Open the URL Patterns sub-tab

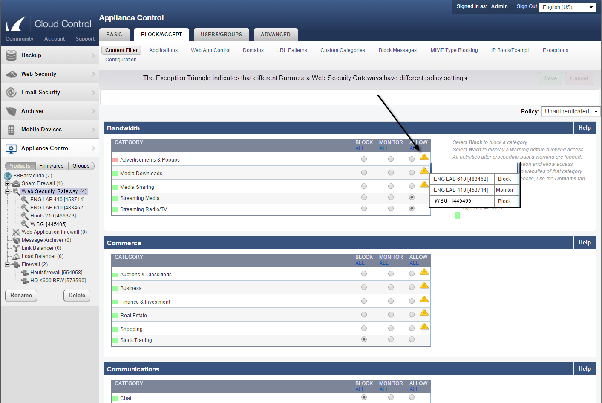291,50
